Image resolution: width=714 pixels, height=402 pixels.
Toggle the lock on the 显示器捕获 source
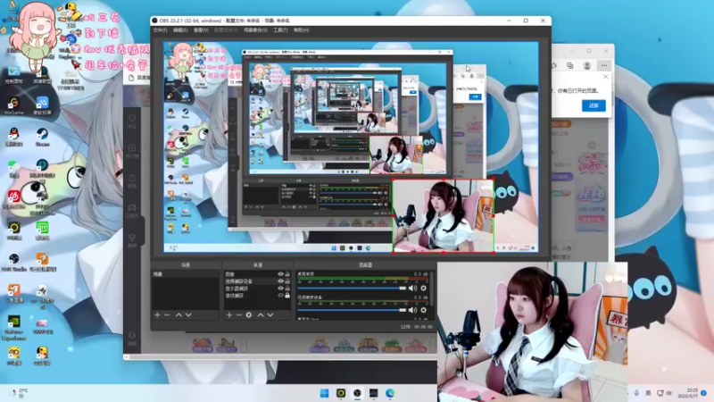pos(287,289)
